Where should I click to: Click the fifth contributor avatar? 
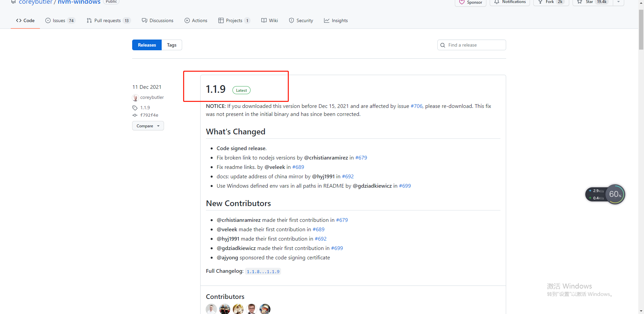click(265, 309)
